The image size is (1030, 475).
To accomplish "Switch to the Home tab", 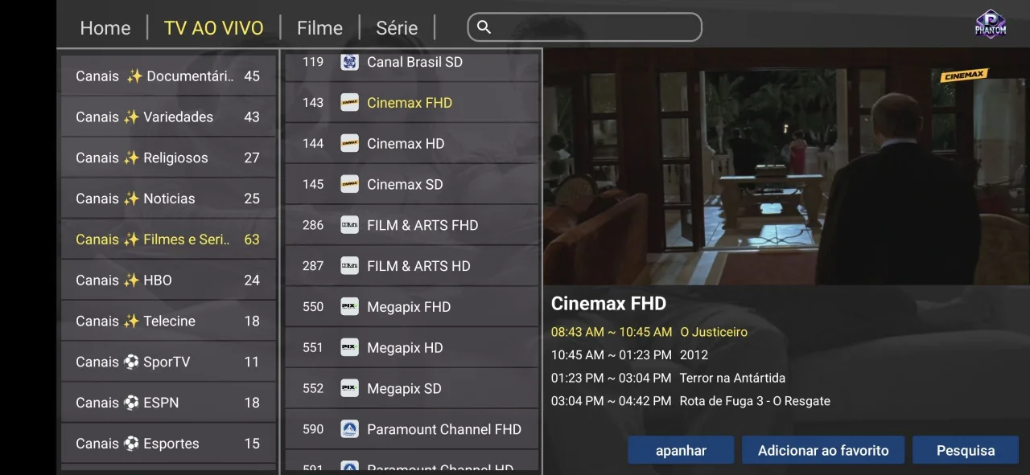I will click(105, 28).
